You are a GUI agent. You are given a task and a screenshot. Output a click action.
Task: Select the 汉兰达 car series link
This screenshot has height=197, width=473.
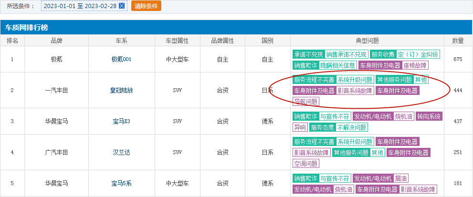[121, 153]
